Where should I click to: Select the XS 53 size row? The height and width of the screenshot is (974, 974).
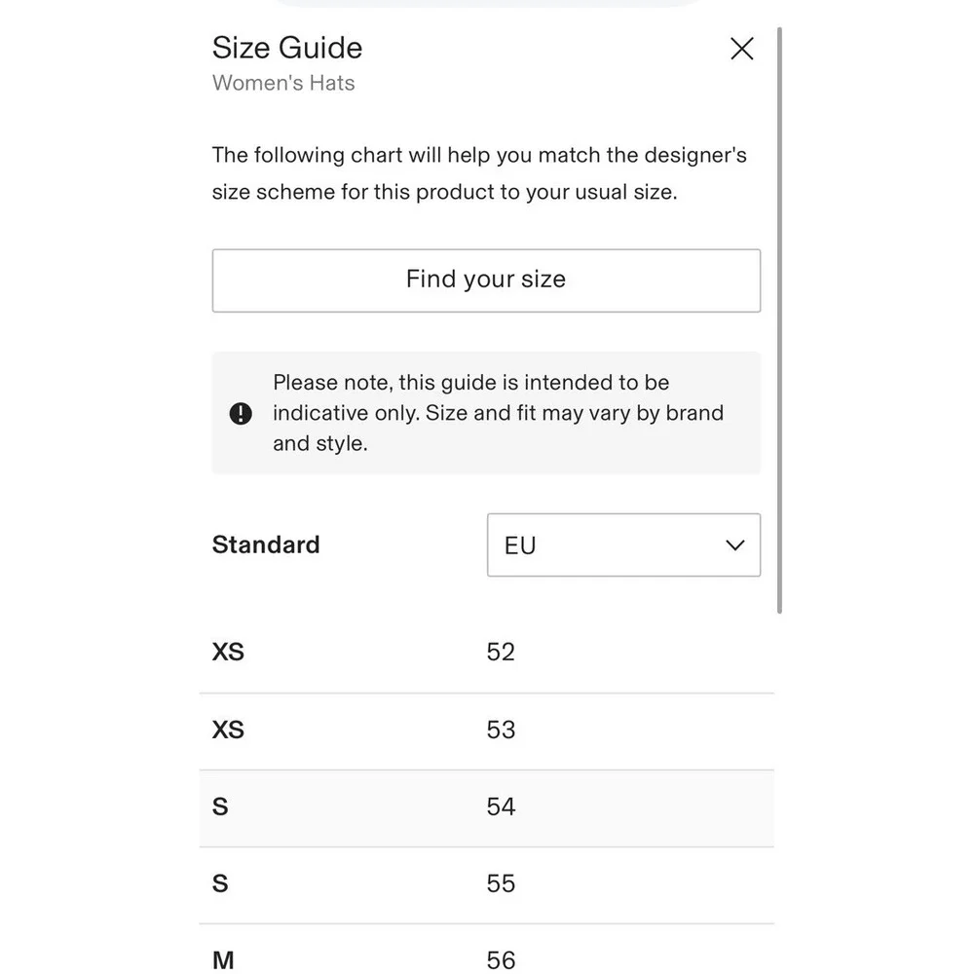click(x=486, y=731)
